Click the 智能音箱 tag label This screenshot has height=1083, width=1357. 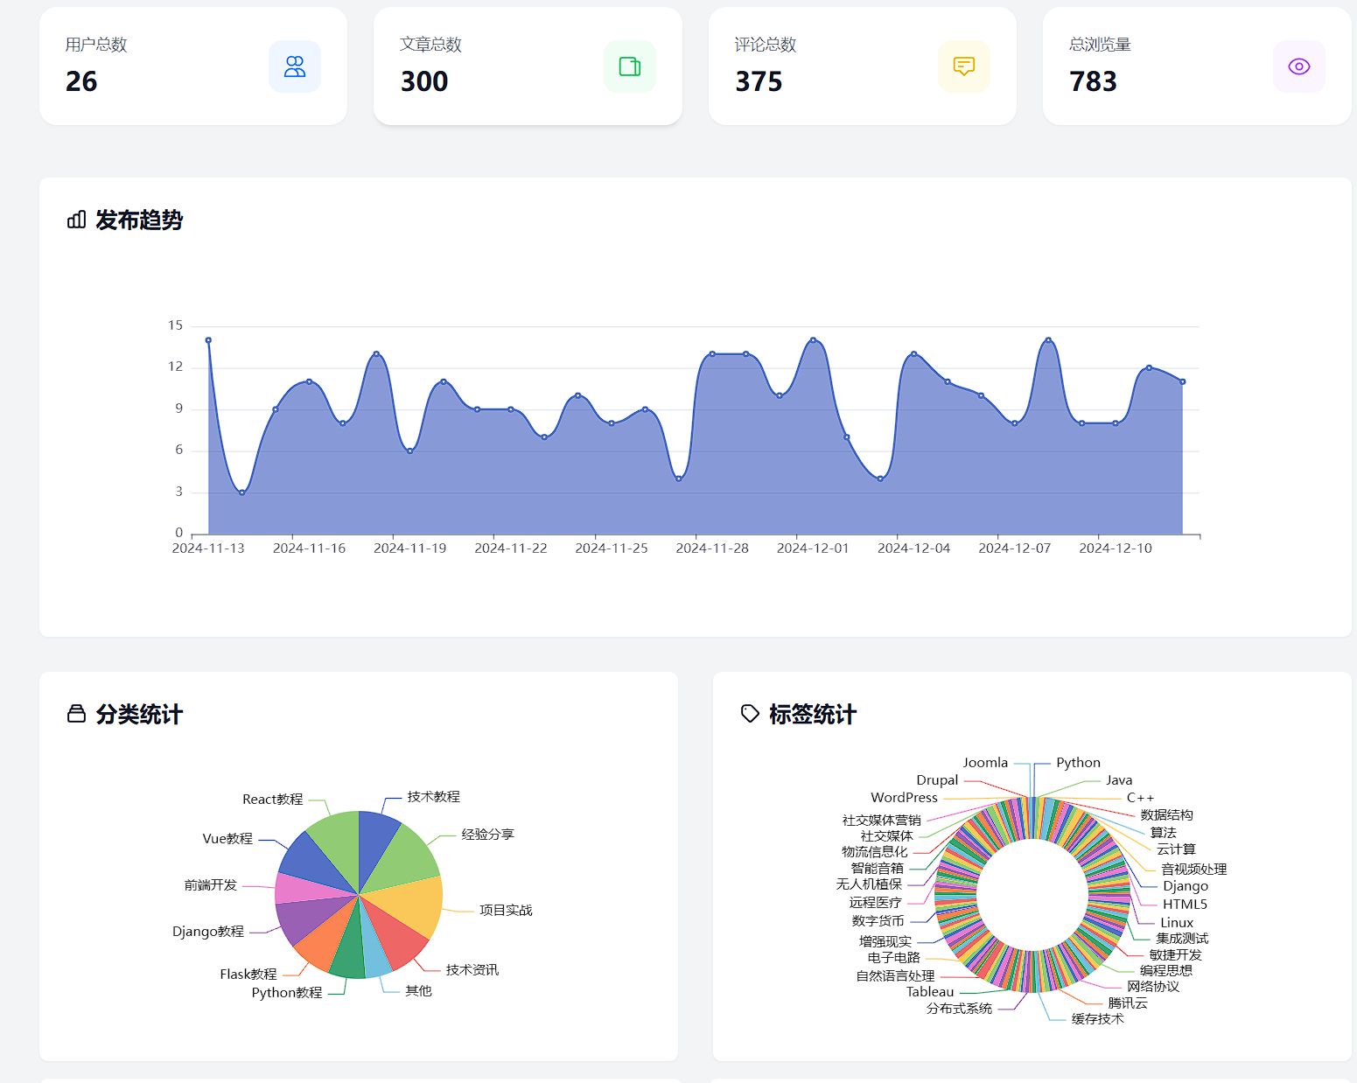877,869
